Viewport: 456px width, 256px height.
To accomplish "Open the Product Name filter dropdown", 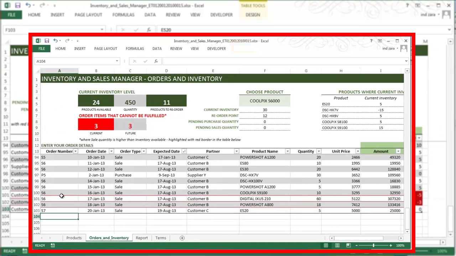I will (x=287, y=151).
